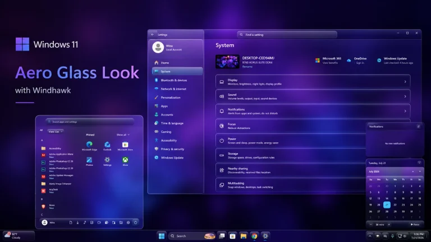Click the power button in Start menu
Image resolution: width=431 pixels, height=242 pixels.
pyautogui.click(x=135, y=222)
